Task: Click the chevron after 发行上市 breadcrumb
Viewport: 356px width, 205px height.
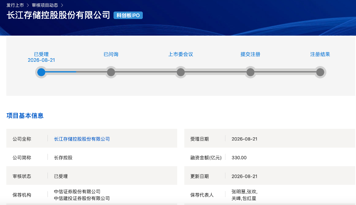Action: click(28, 5)
